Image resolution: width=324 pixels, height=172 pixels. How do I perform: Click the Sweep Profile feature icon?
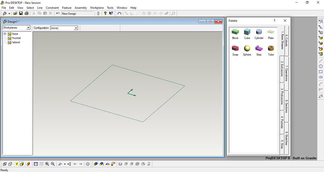113,164
